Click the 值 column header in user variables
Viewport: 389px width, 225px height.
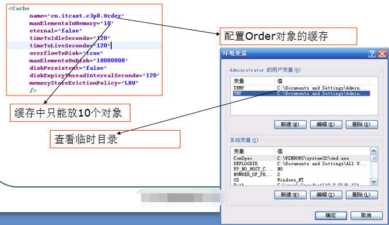[x=322, y=81]
